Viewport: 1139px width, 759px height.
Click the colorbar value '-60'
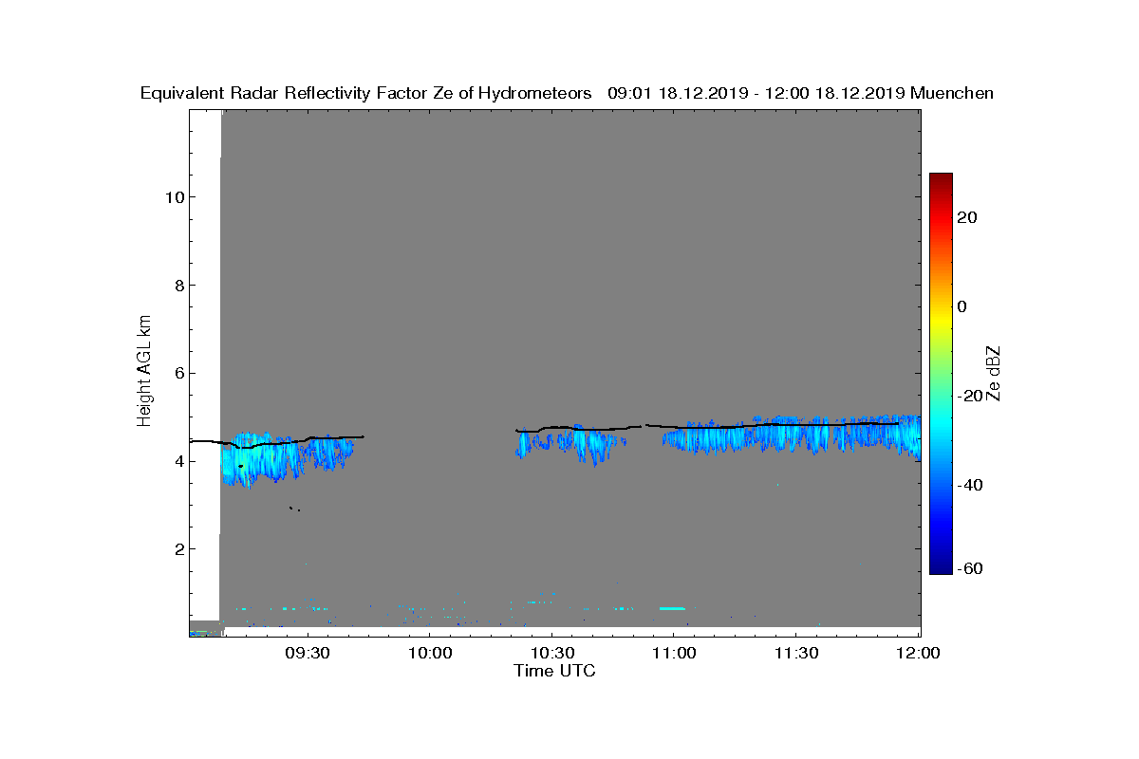tap(971, 568)
